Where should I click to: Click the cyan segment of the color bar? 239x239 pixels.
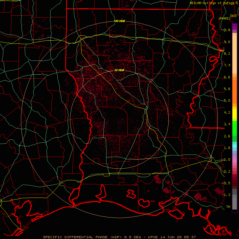click(234, 146)
